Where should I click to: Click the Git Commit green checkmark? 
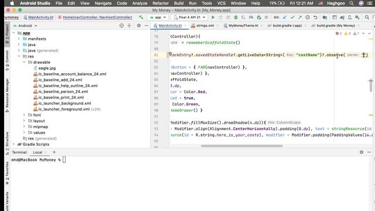(x=292, y=18)
